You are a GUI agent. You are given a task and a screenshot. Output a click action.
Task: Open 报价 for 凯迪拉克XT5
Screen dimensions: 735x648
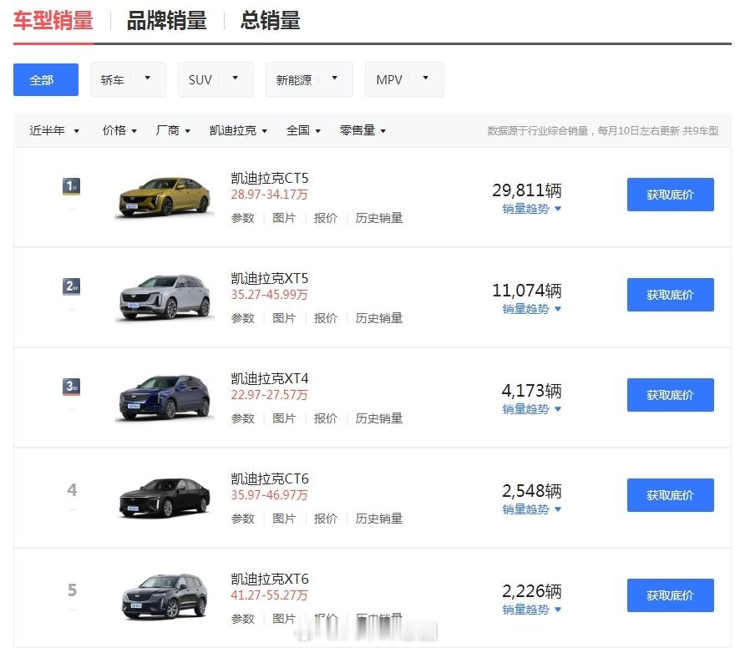click(325, 318)
